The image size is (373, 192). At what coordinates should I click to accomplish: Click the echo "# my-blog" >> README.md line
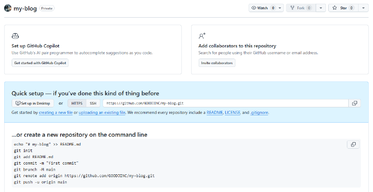(48, 144)
